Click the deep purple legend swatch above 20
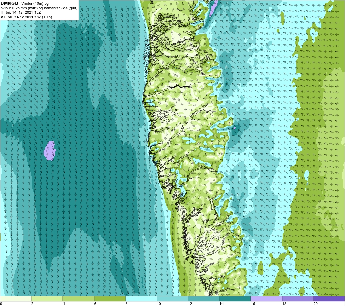Viewport: 345px width, 306px height. (329, 298)
